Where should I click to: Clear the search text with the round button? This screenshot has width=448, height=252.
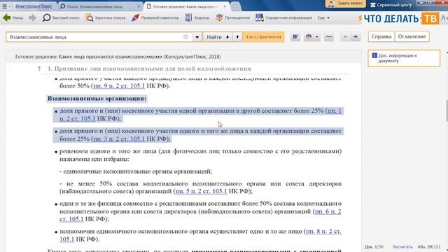pos(185,37)
